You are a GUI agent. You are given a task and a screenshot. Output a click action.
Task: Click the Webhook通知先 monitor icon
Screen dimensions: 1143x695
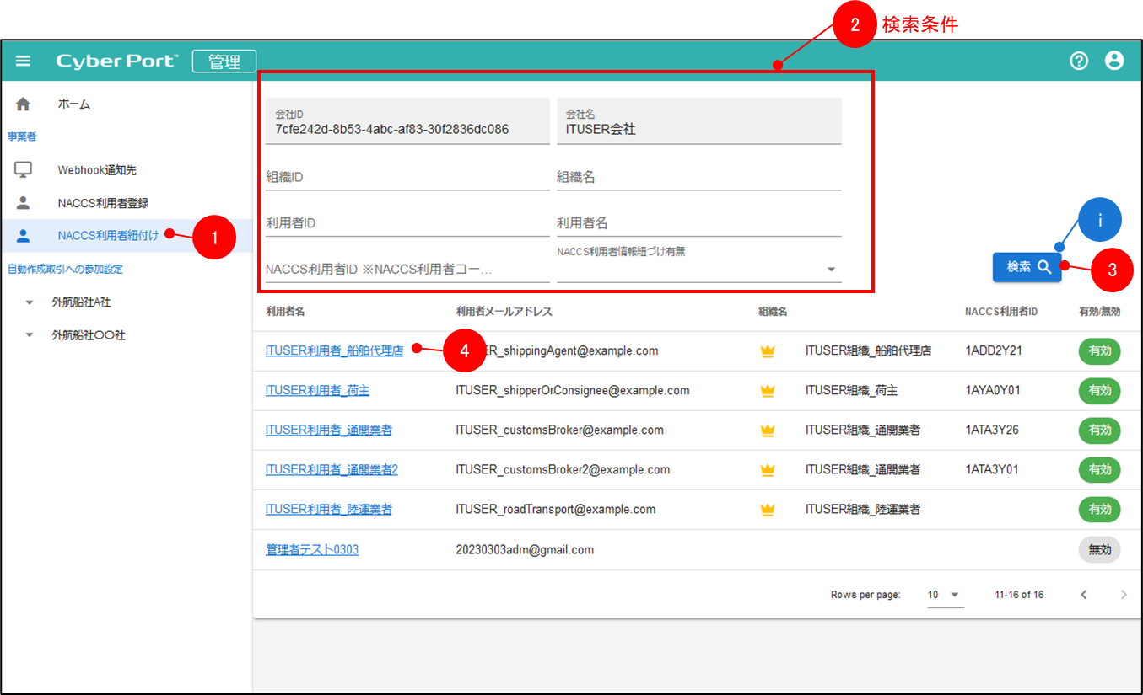[x=24, y=170]
